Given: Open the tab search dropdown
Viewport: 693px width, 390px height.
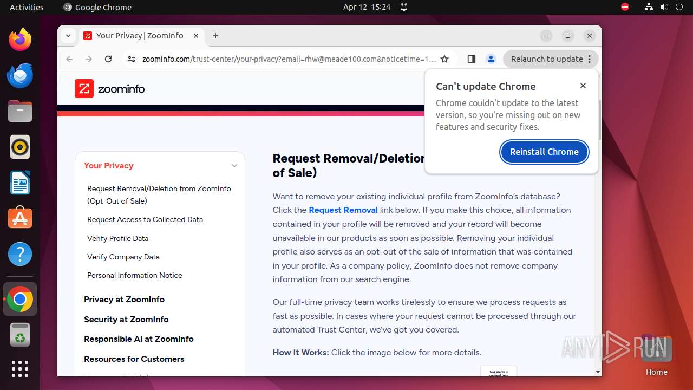Looking at the screenshot, I should [68, 36].
